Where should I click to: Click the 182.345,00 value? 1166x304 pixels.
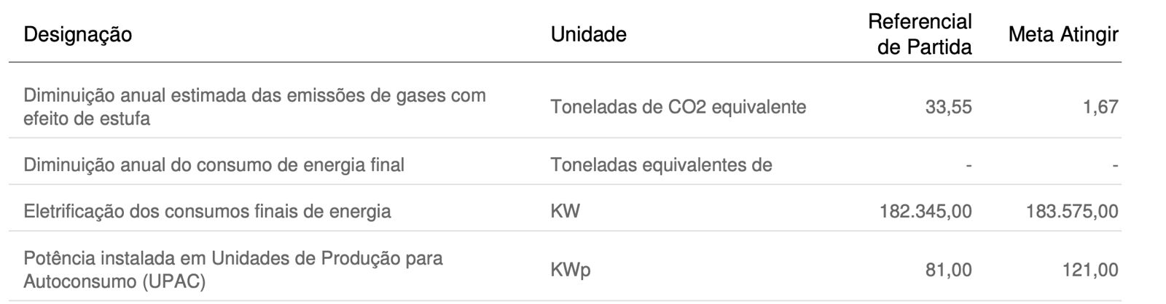click(x=926, y=212)
